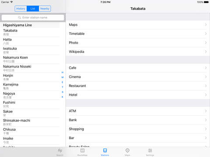Jump to index letter M

click(63, 77)
